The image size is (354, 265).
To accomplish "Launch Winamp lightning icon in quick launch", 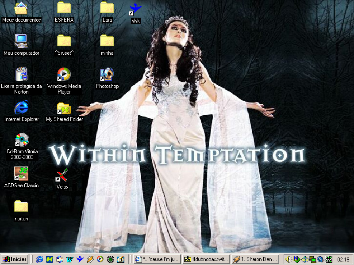I will 90,259.
